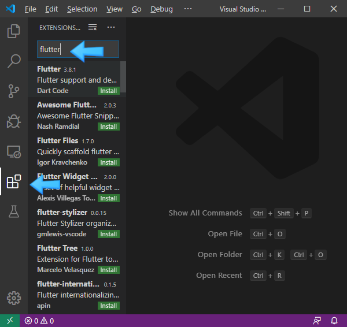Expand the menu bar overflow ellipsis

point(188,9)
